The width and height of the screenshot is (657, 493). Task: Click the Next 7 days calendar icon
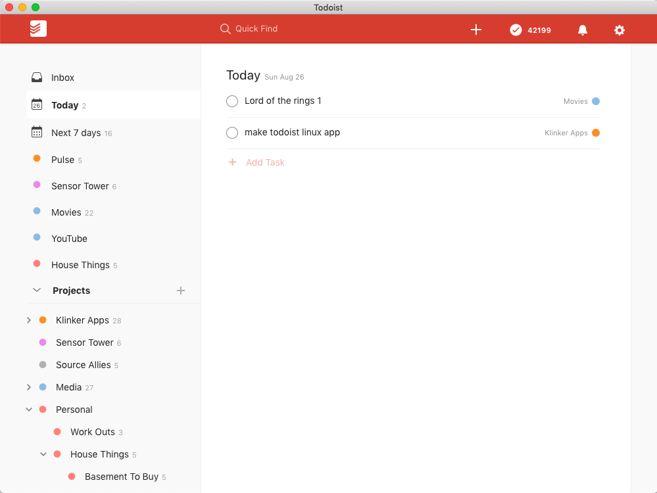click(x=37, y=132)
